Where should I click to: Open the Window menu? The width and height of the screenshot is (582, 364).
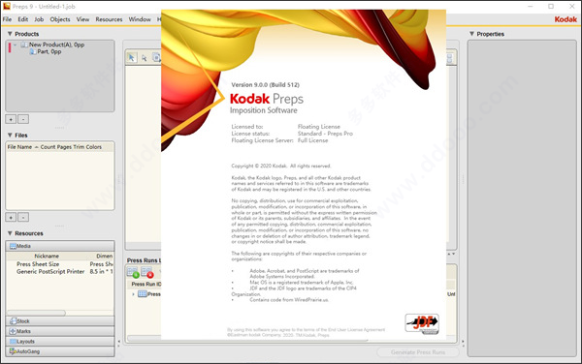[140, 19]
